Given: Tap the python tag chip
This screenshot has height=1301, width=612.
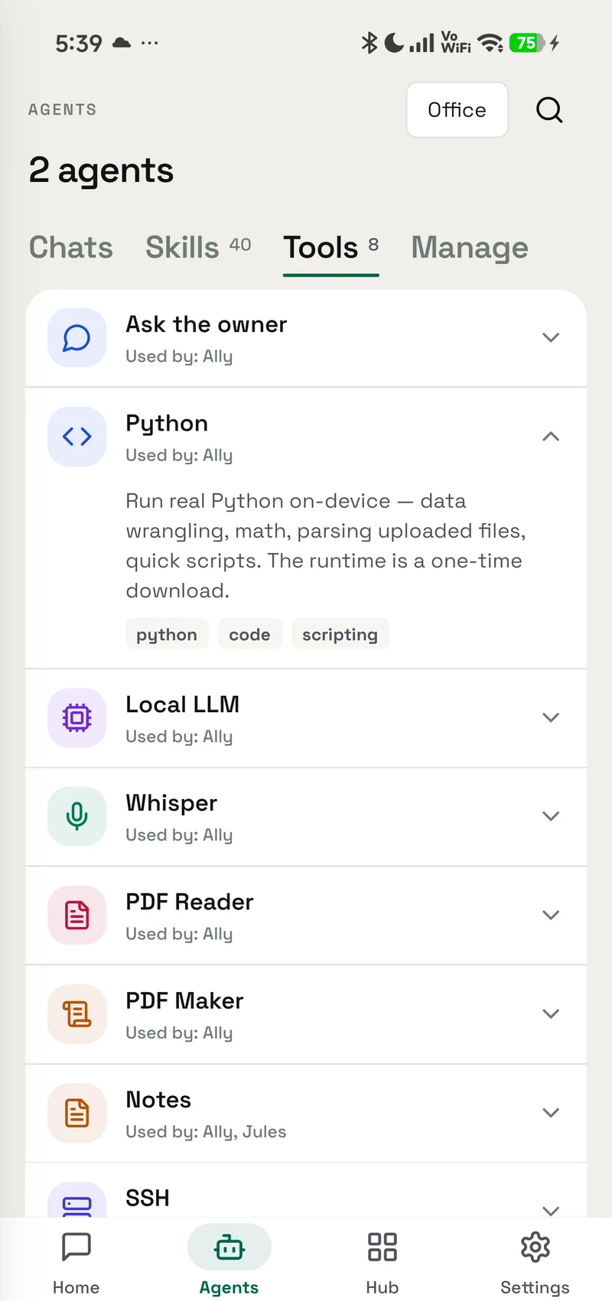Looking at the screenshot, I should tap(167, 634).
